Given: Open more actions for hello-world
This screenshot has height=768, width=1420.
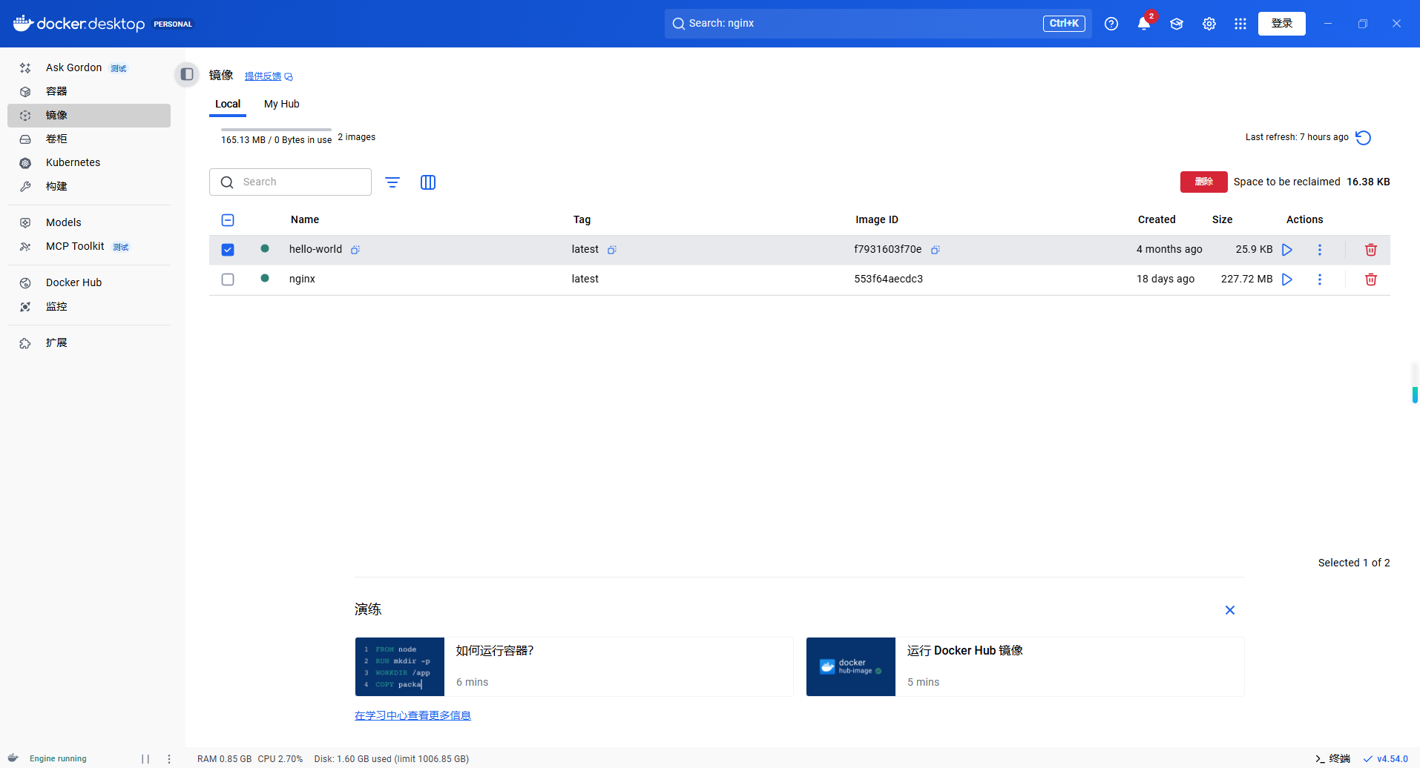Looking at the screenshot, I should point(1320,250).
